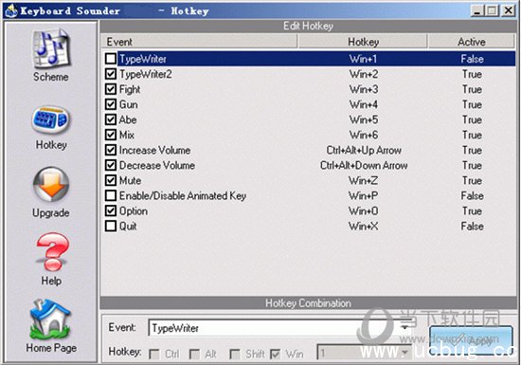Click the Win+X hotkey cell
The width and height of the screenshot is (521, 365).
(x=363, y=227)
